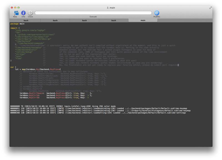Viewport: 222px width, 160px height.
Task: Open the Profiles panel icon
Action: 157,13
